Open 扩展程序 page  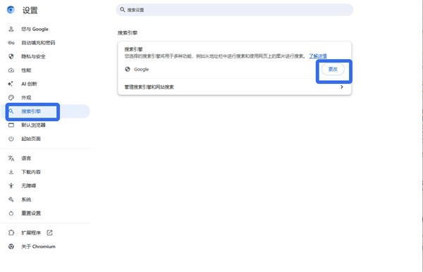coord(31,233)
